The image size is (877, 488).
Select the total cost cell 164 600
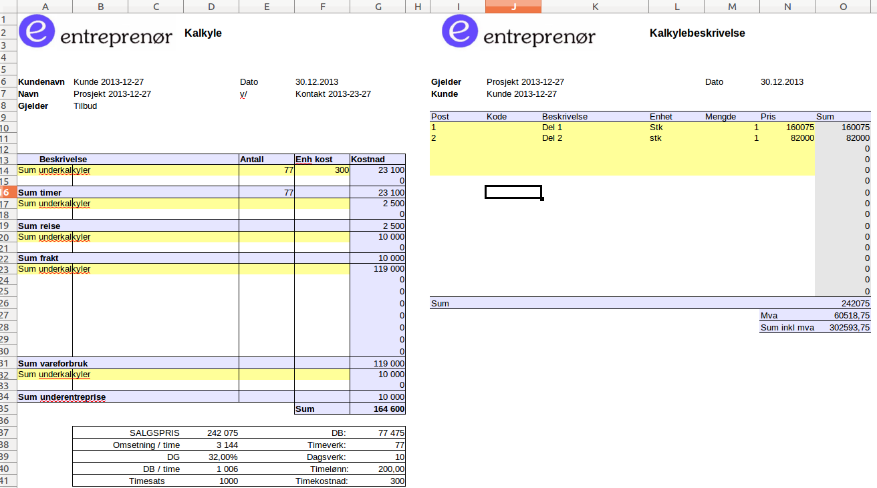coord(378,409)
